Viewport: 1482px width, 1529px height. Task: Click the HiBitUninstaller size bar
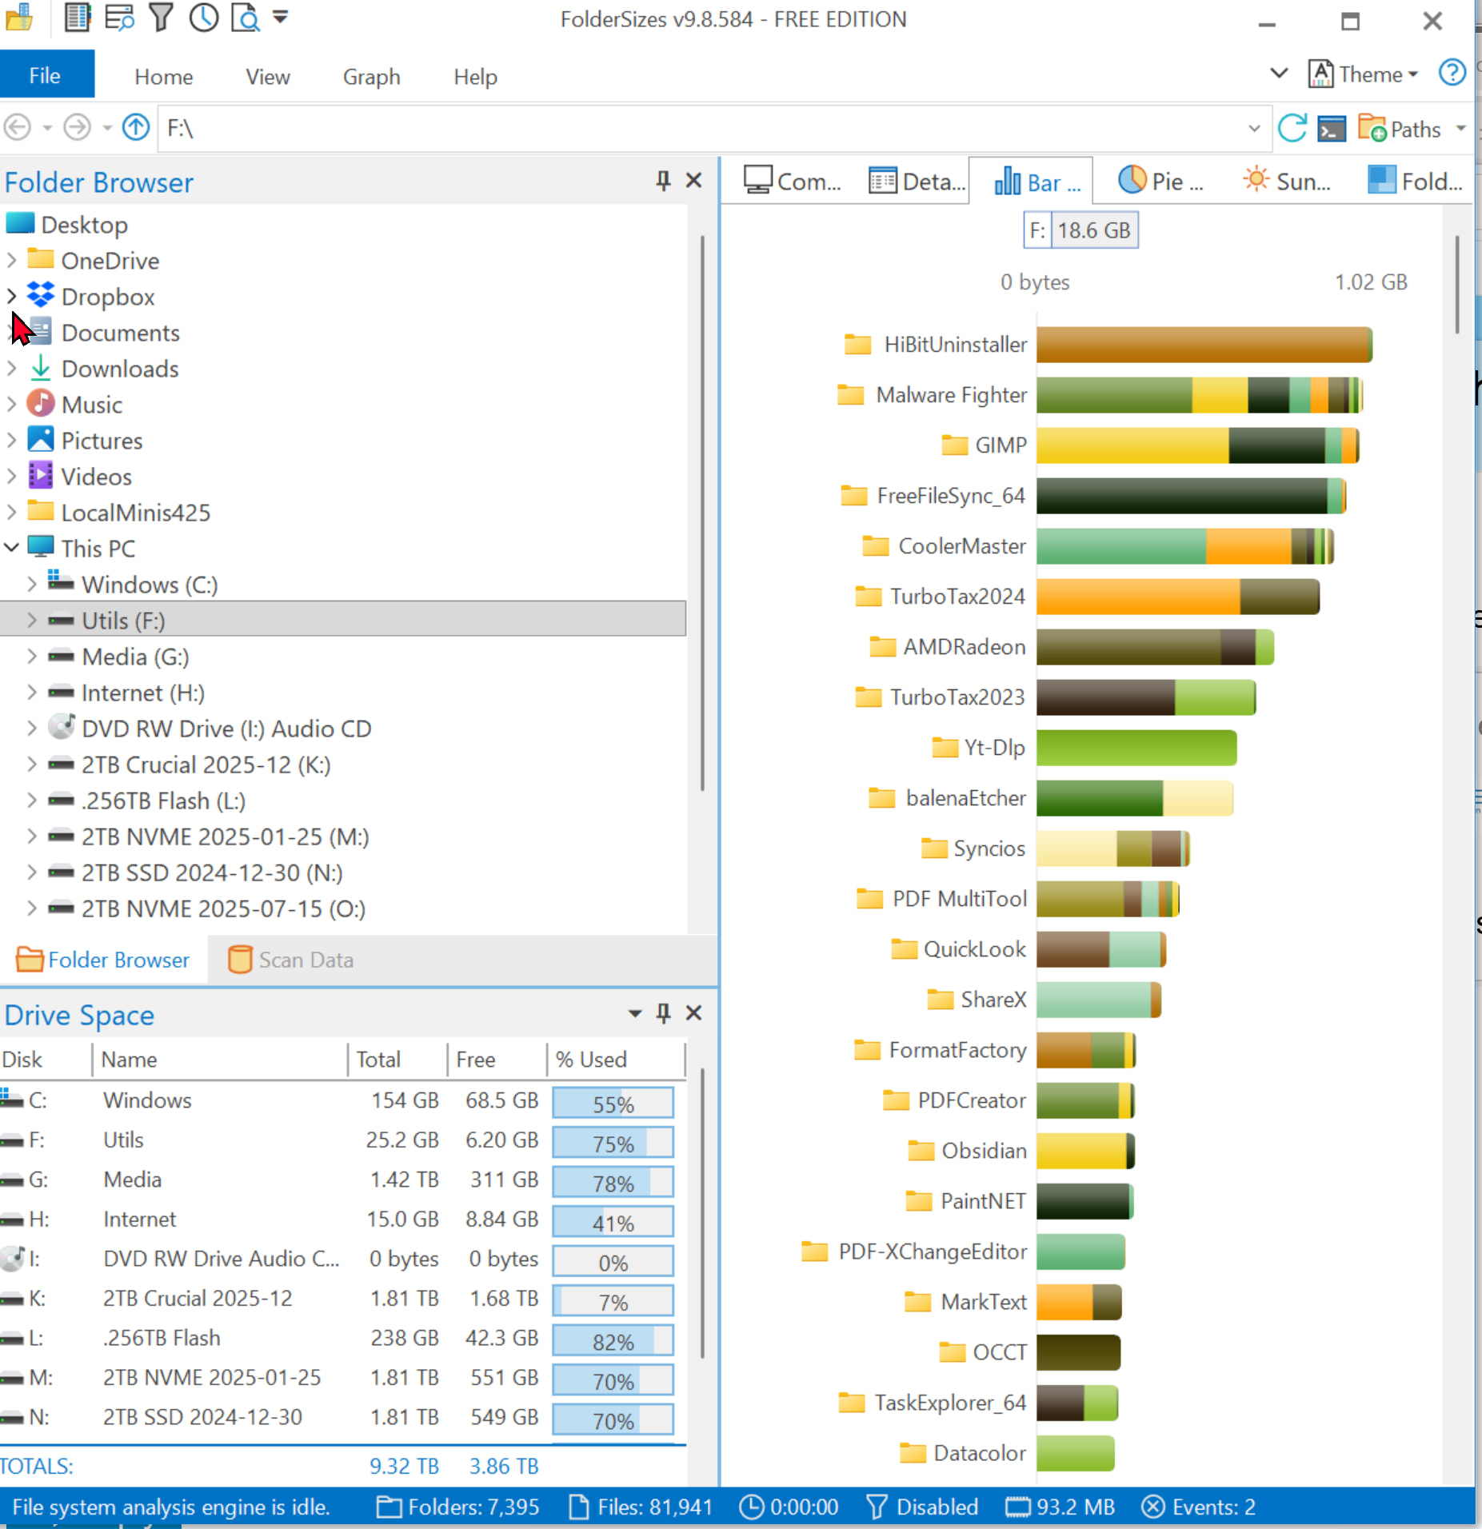pos(1203,345)
